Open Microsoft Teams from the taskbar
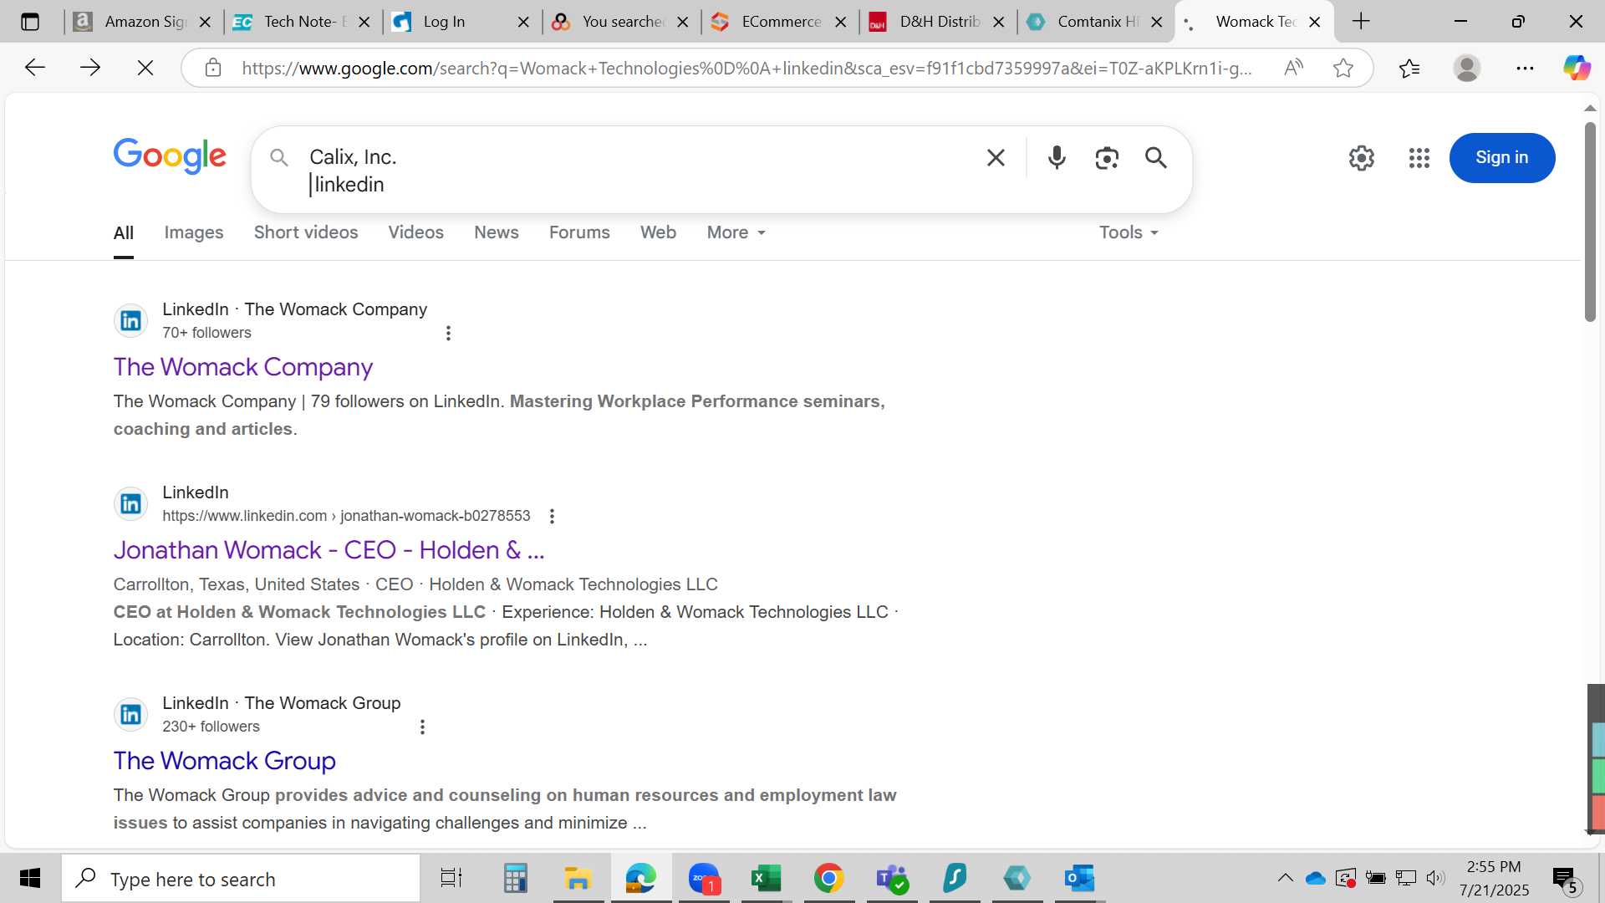This screenshot has width=1605, height=903. pyautogui.click(x=891, y=879)
